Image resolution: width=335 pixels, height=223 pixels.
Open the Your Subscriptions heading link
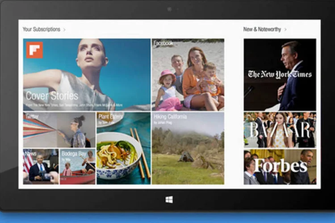[x=42, y=29]
